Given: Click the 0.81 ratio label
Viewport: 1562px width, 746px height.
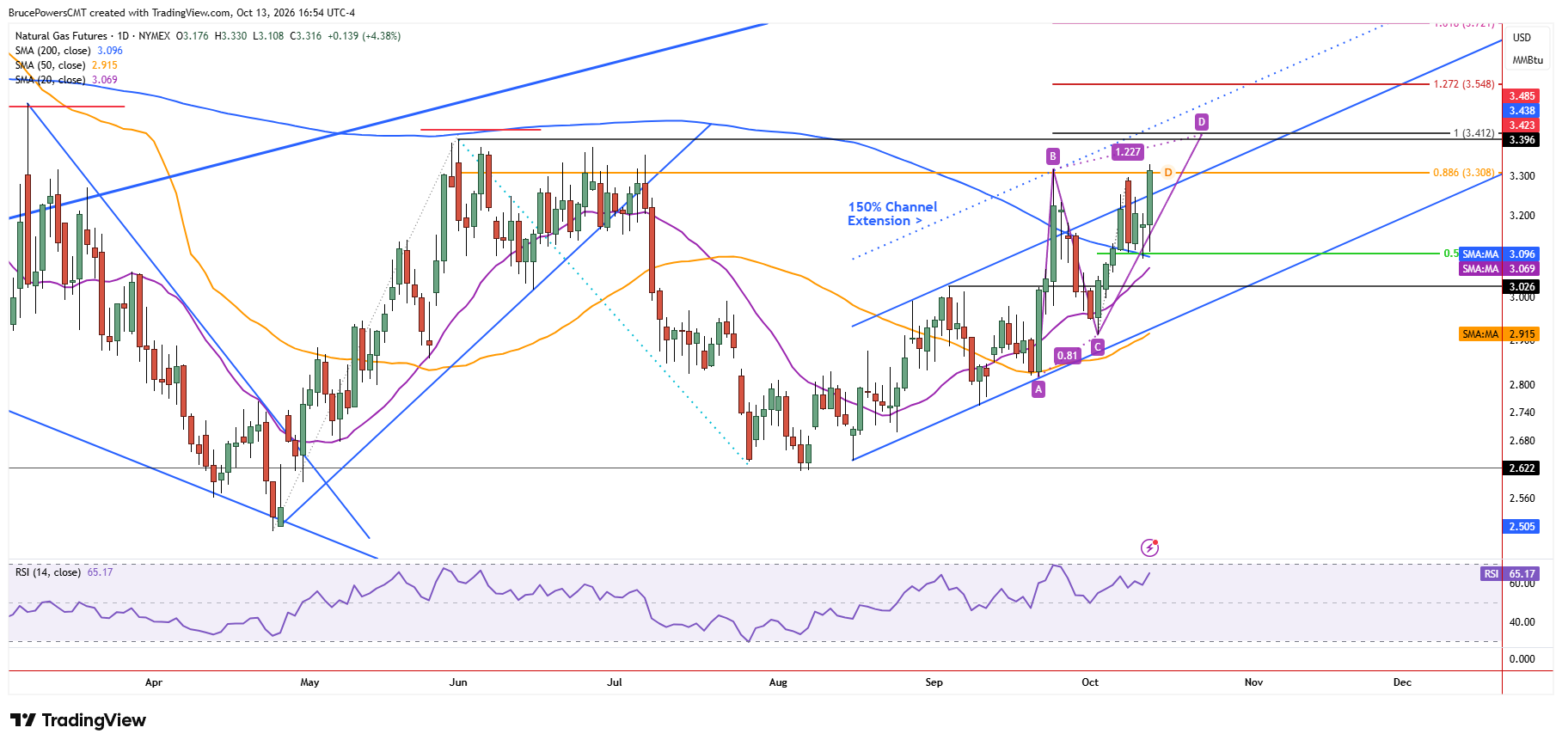Looking at the screenshot, I should pos(1067,355).
